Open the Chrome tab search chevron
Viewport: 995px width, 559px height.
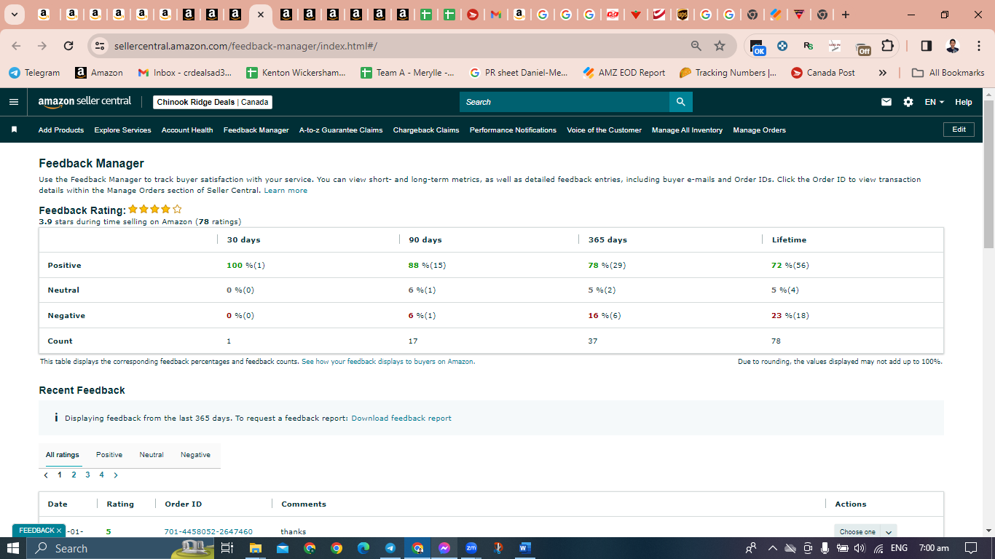[14, 15]
